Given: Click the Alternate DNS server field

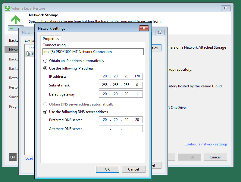Looking at the screenshot, I should 121,128.
